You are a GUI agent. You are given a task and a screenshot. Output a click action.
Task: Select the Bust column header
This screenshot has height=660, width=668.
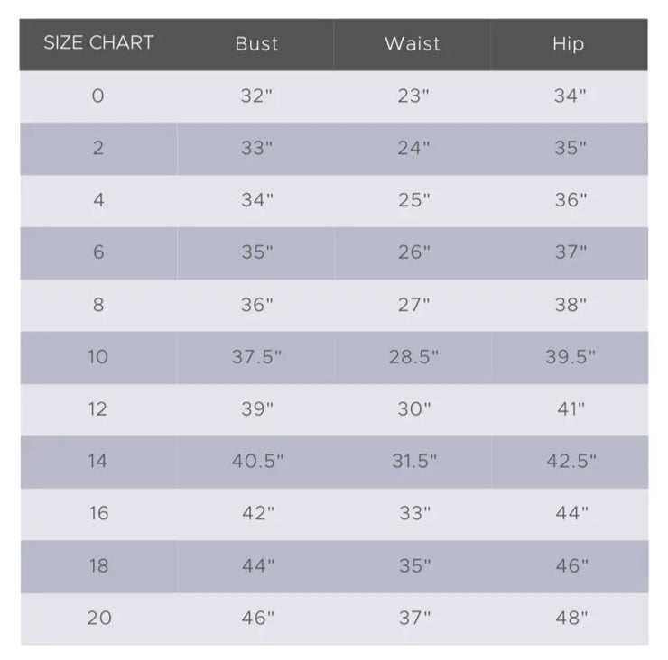click(x=256, y=44)
